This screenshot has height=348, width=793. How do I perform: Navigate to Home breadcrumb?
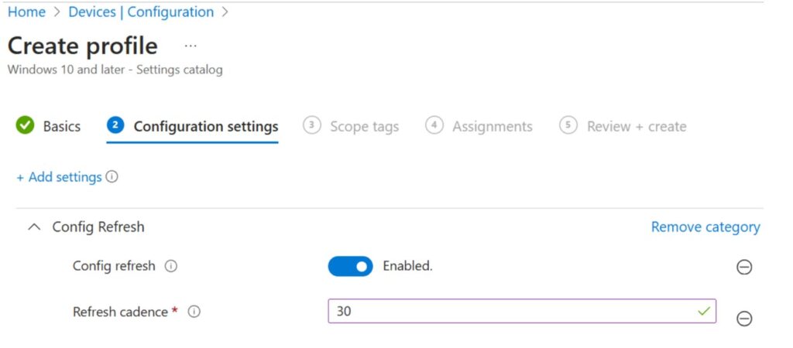(x=26, y=12)
